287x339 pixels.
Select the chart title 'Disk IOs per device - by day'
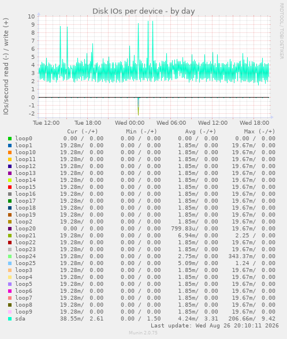pyautogui.click(x=143, y=11)
